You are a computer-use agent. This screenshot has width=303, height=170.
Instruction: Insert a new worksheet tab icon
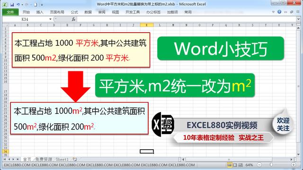click(75, 160)
